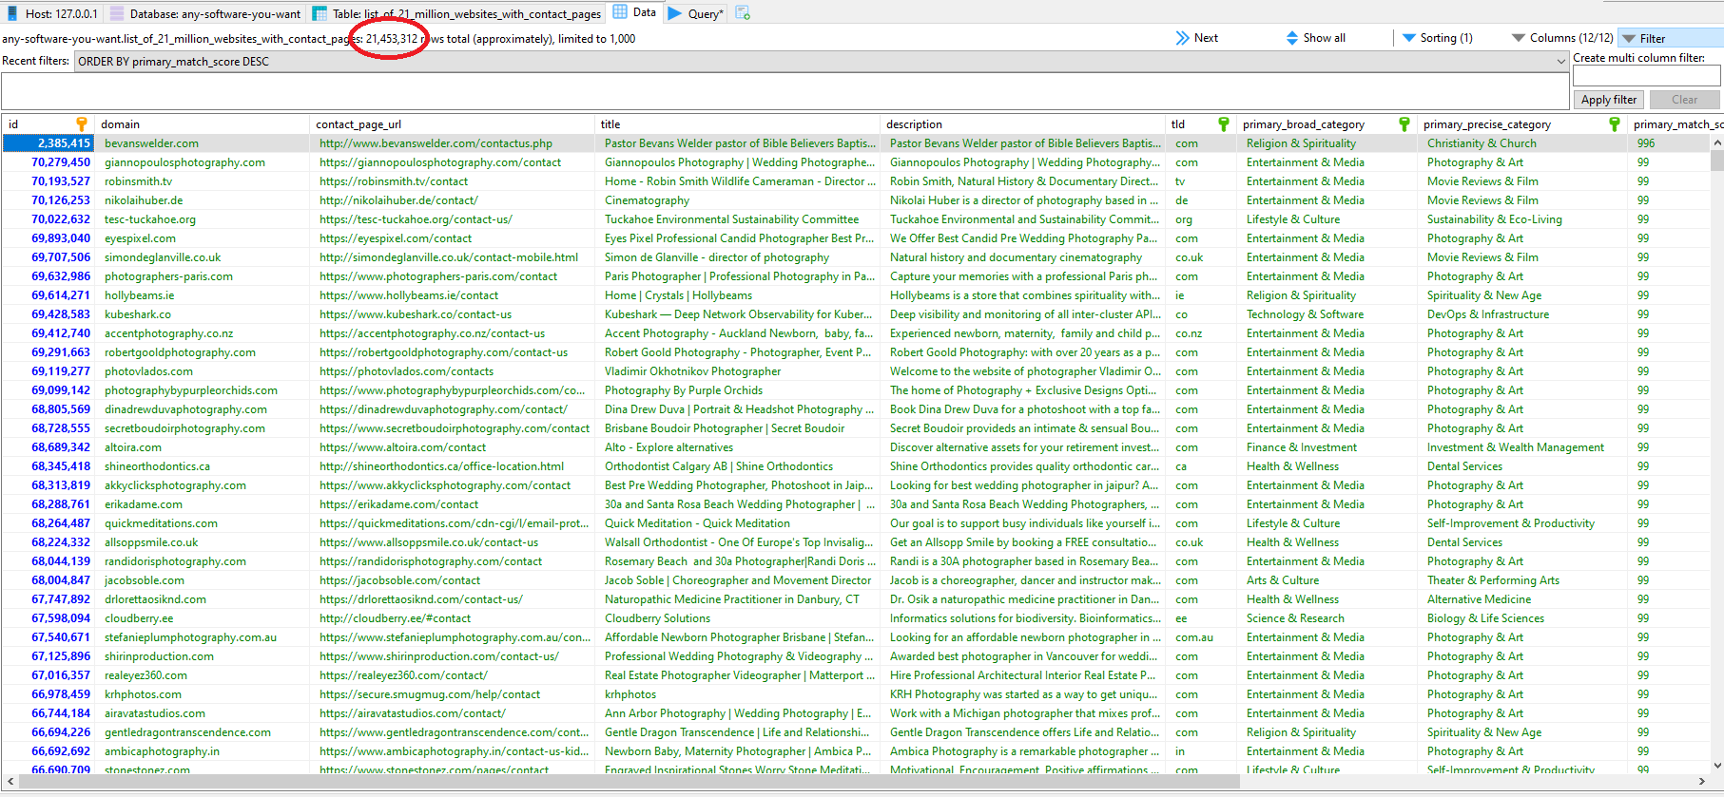
Task: Select the domain cell gentledragontranscendence.com
Action: pyautogui.click(x=202, y=732)
